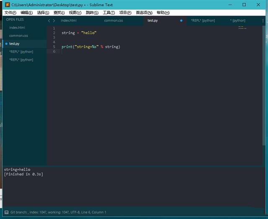Open the 视图(V) menu
Screen dimensions: 268x219
[75, 13]
